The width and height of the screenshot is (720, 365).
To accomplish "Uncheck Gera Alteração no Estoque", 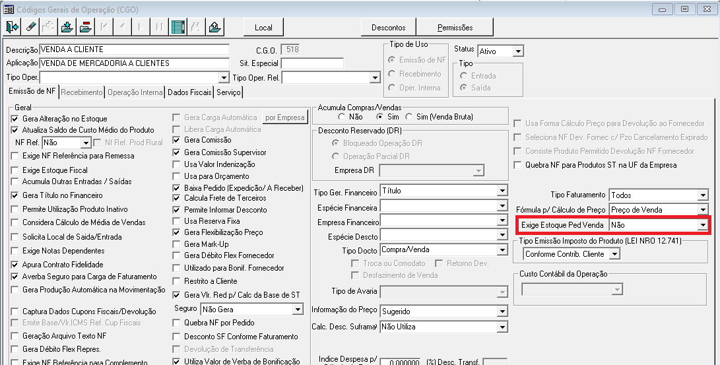I will (x=15, y=119).
